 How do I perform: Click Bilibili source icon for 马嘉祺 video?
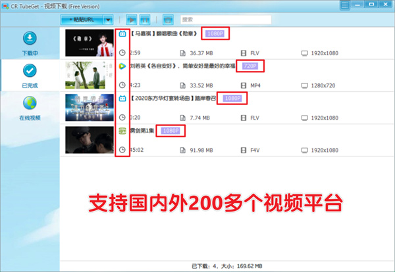coord(122,34)
